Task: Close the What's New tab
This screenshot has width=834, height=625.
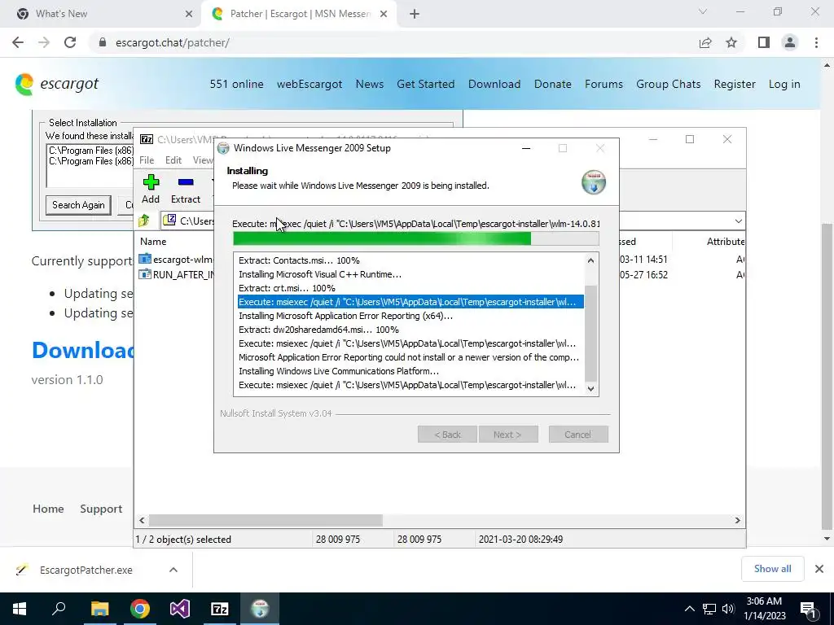Action: [189, 14]
